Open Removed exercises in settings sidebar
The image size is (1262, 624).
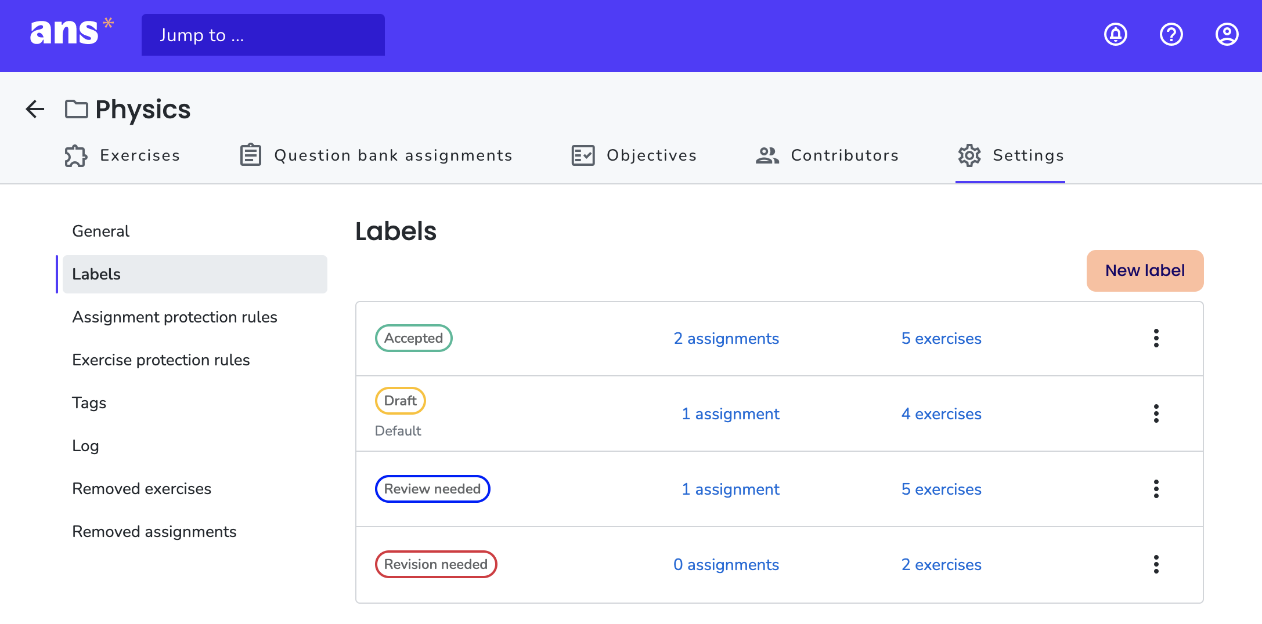click(142, 489)
